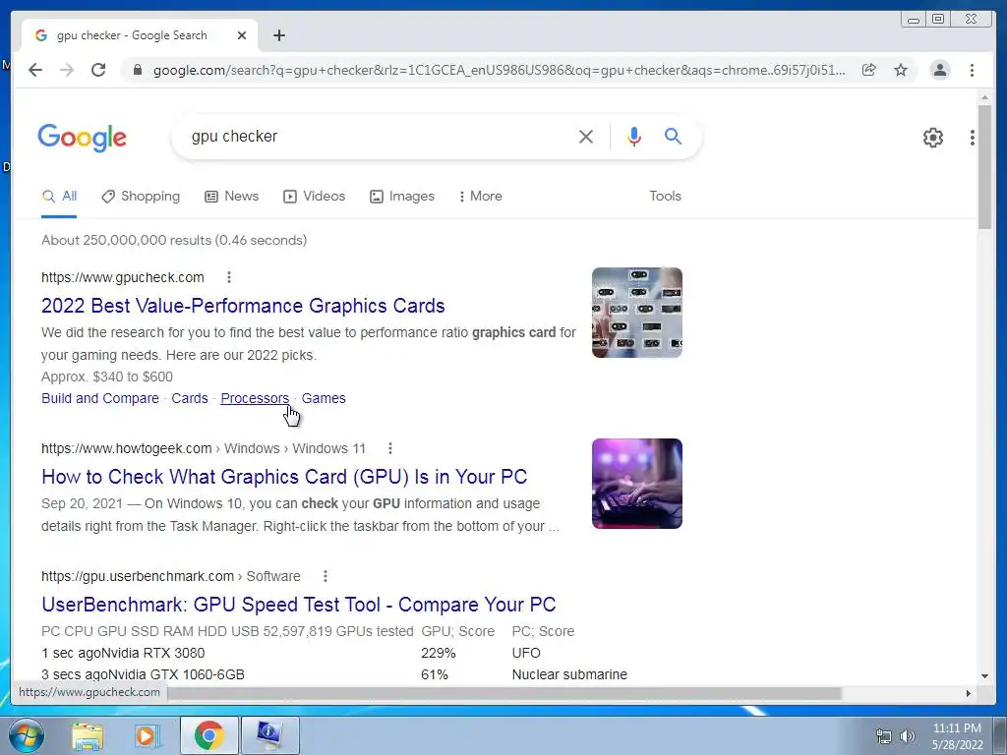Image resolution: width=1007 pixels, height=755 pixels.
Task: Open Windows Explorer from the taskbar
Action: [88, 735]
